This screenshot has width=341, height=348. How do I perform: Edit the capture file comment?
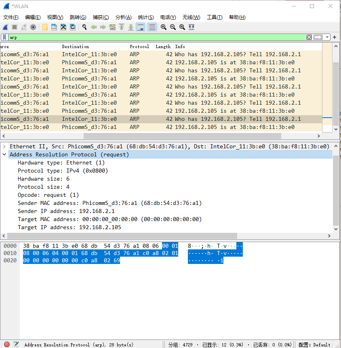click(15, 344)
